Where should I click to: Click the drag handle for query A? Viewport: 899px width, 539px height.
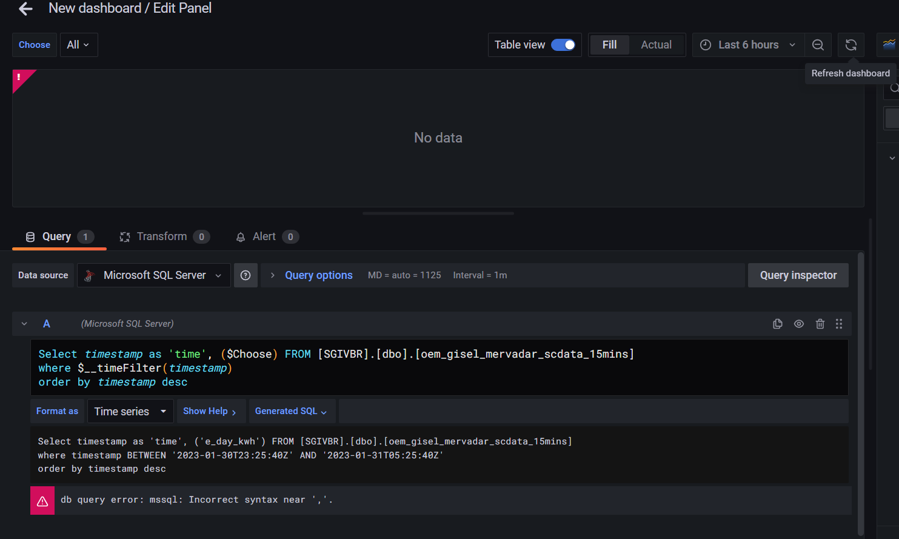point(839,324)
